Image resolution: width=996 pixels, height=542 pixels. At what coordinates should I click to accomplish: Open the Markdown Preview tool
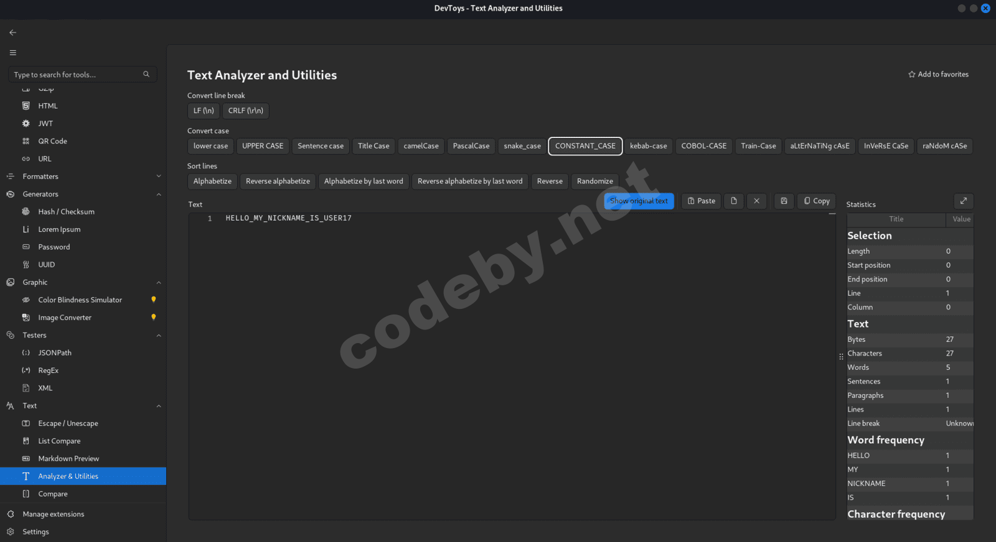(x=83, y=459)
